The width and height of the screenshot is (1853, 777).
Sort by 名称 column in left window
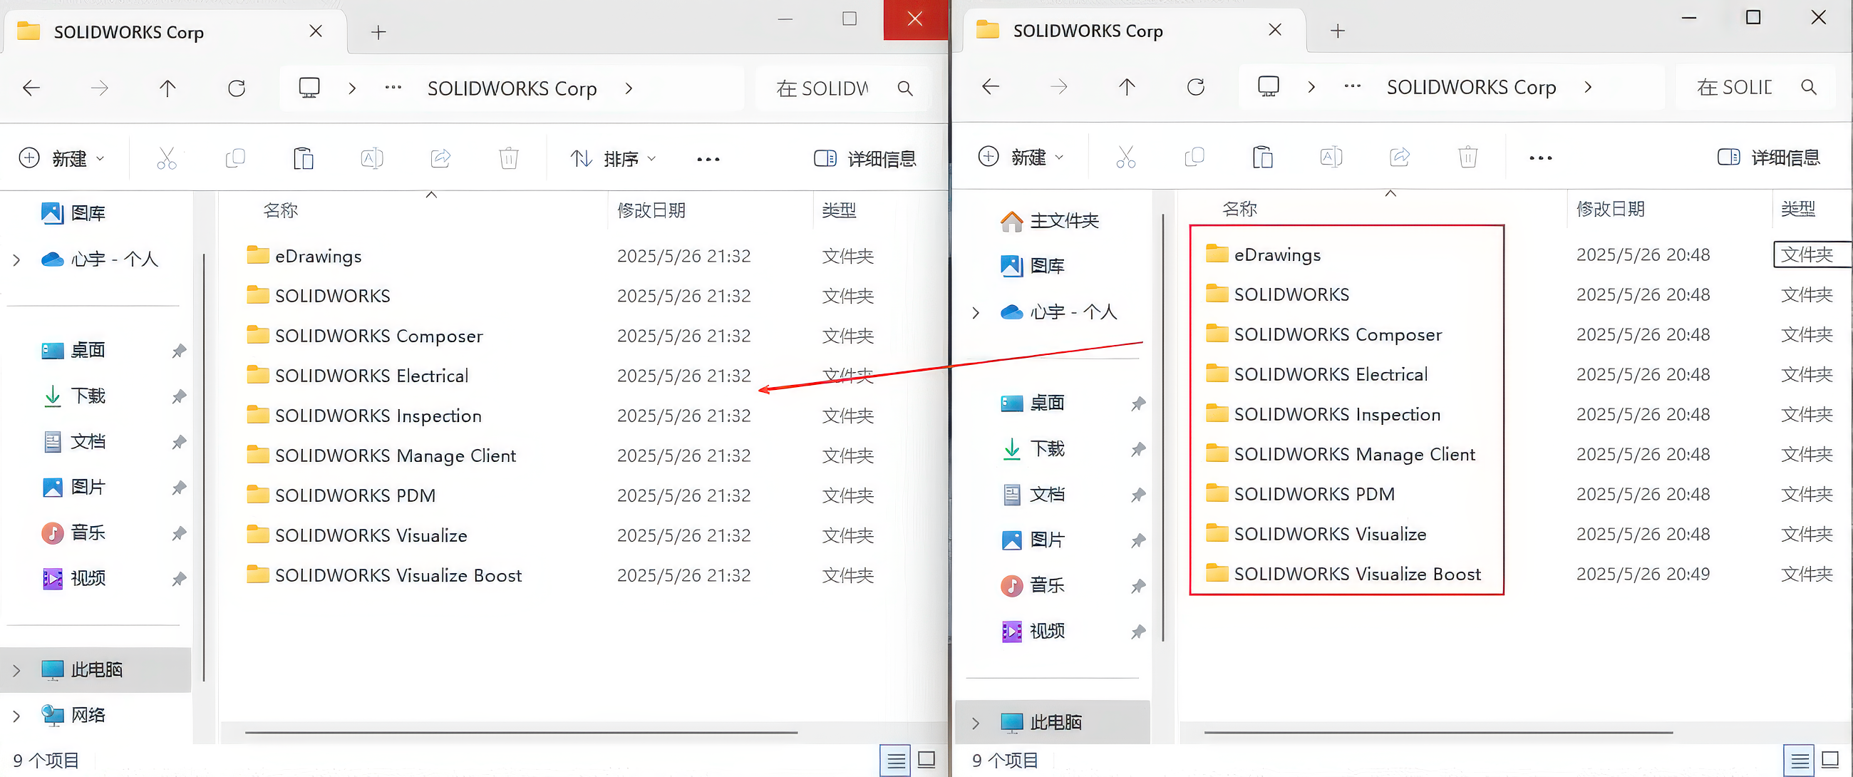pyautogui.click(x=281, y=211)
